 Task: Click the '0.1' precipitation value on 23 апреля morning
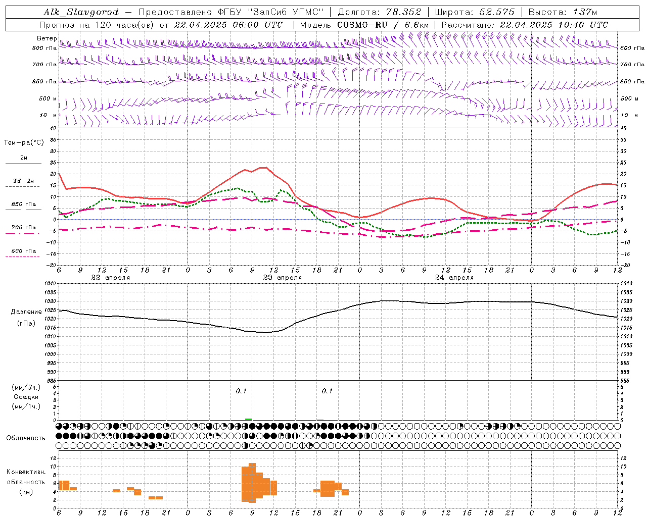(x=241, y=391)
